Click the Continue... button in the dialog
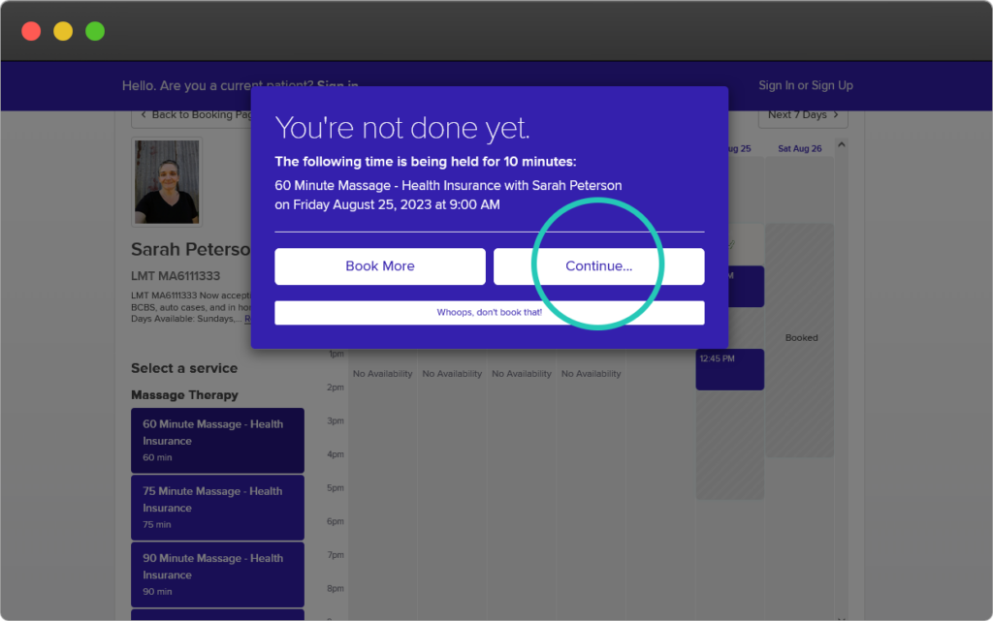The height and width of the screenshot is (621, 993). [x=598, y=266]
